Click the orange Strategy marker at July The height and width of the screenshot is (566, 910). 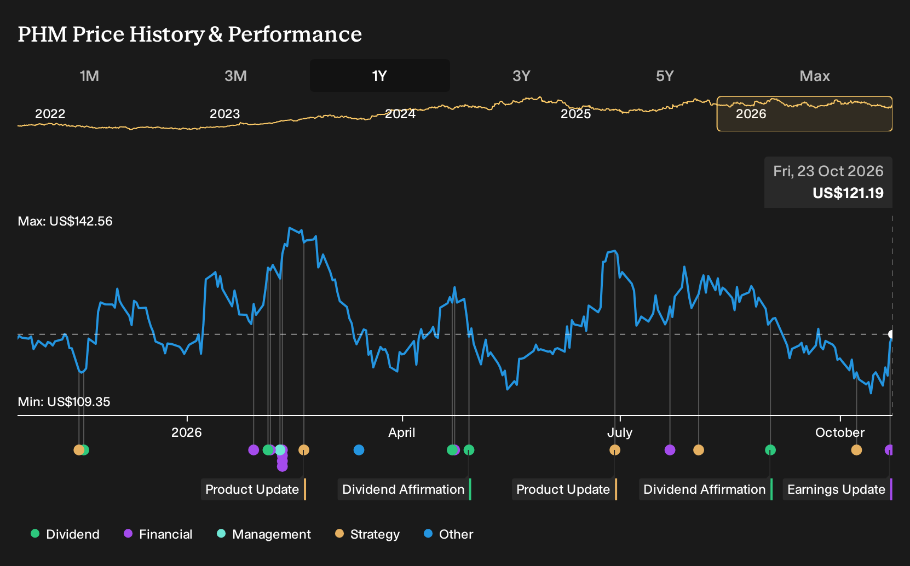[x=615, y=450]
